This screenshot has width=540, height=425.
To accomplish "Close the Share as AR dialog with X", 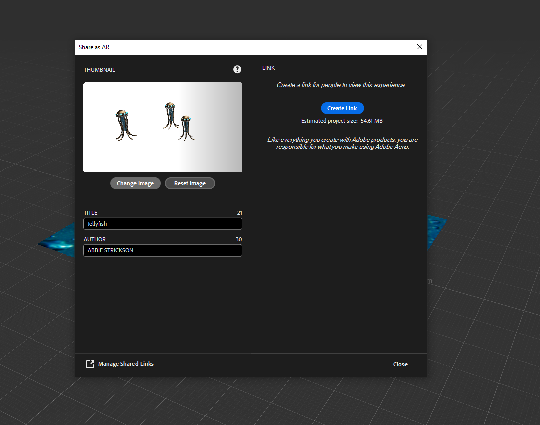I will (420, 47).
